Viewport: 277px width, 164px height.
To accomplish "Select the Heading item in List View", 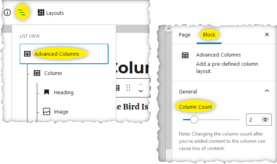I will point(64,92).
